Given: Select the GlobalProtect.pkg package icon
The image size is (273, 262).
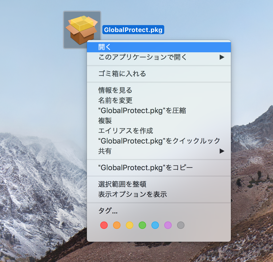Looking at the screenshot, I should 82,30.
